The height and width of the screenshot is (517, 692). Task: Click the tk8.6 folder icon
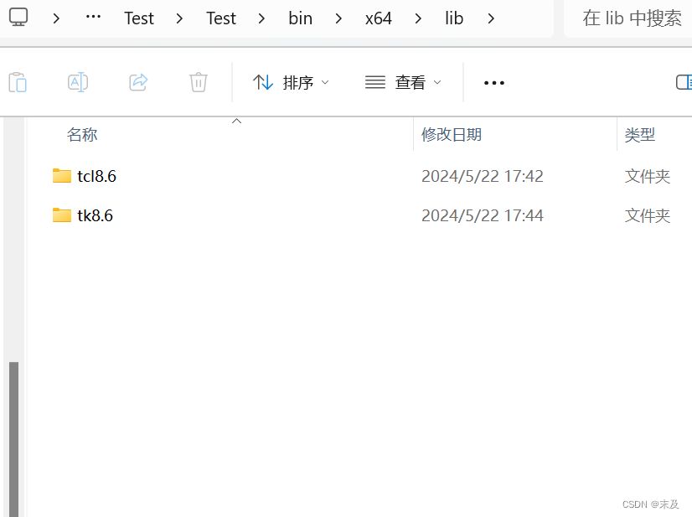[61, 215]
